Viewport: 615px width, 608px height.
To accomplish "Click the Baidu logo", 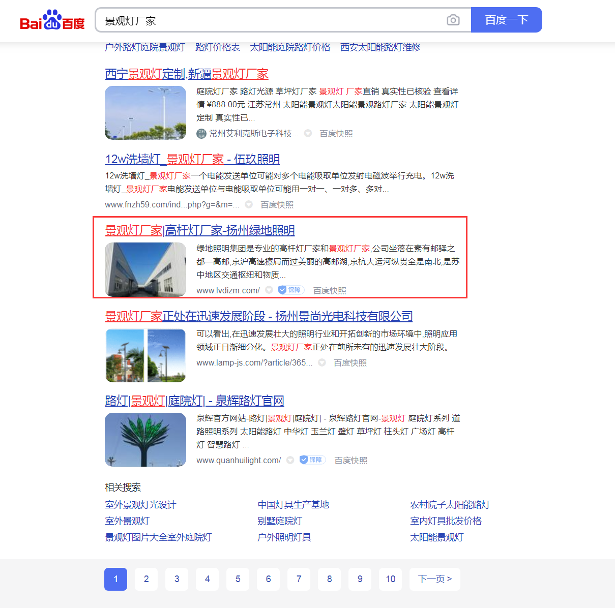I will [52, 20].
